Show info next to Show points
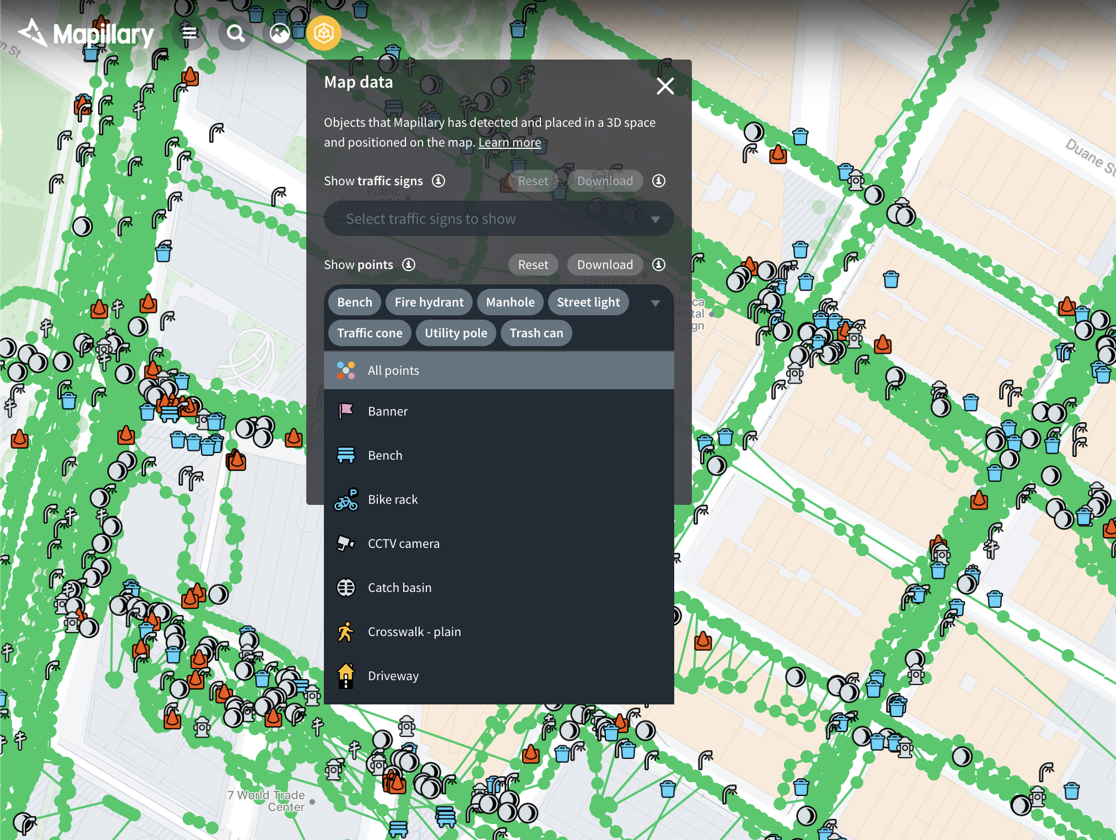This screenshot has width=1116, height=840. pos(409,265)
